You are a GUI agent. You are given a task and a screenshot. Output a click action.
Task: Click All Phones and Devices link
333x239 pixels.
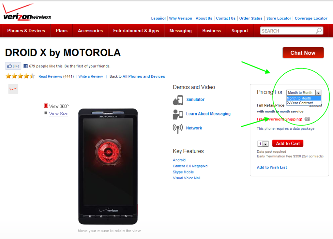144,76
